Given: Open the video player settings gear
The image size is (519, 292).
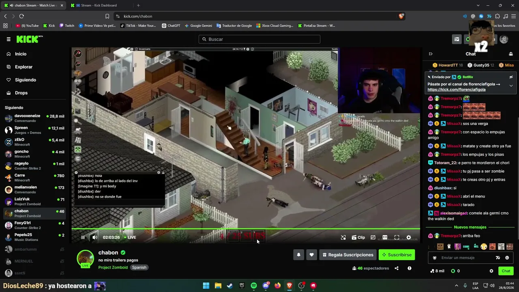Looking at the screenshot, I should pyautogui.click(x=409, y=237).
